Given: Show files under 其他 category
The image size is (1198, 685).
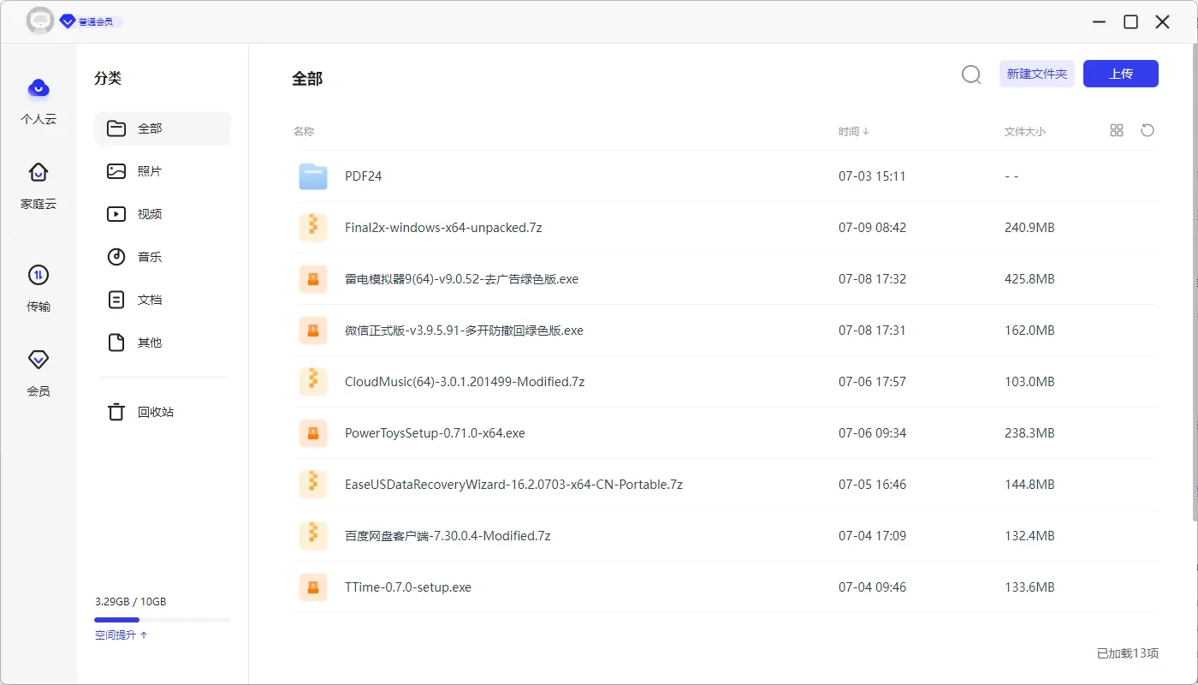Looking at the screenshot, I should [150, 342].
